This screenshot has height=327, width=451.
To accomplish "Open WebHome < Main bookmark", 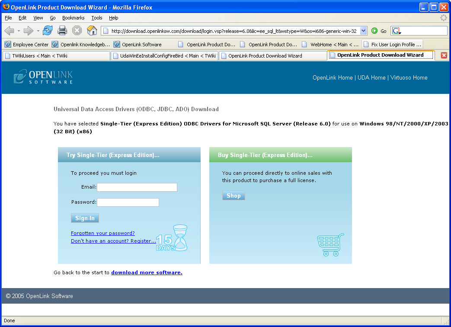I will coord(330,45).
